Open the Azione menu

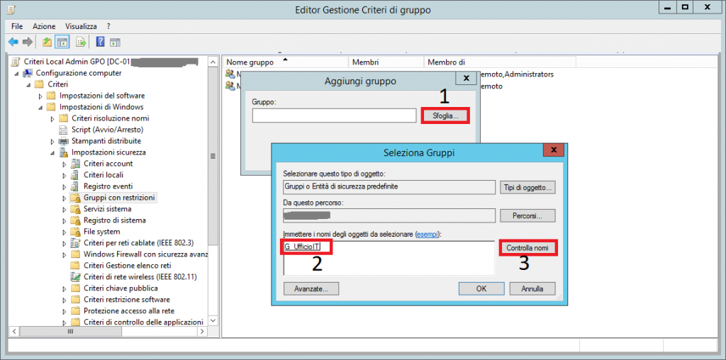coord(44,26)
